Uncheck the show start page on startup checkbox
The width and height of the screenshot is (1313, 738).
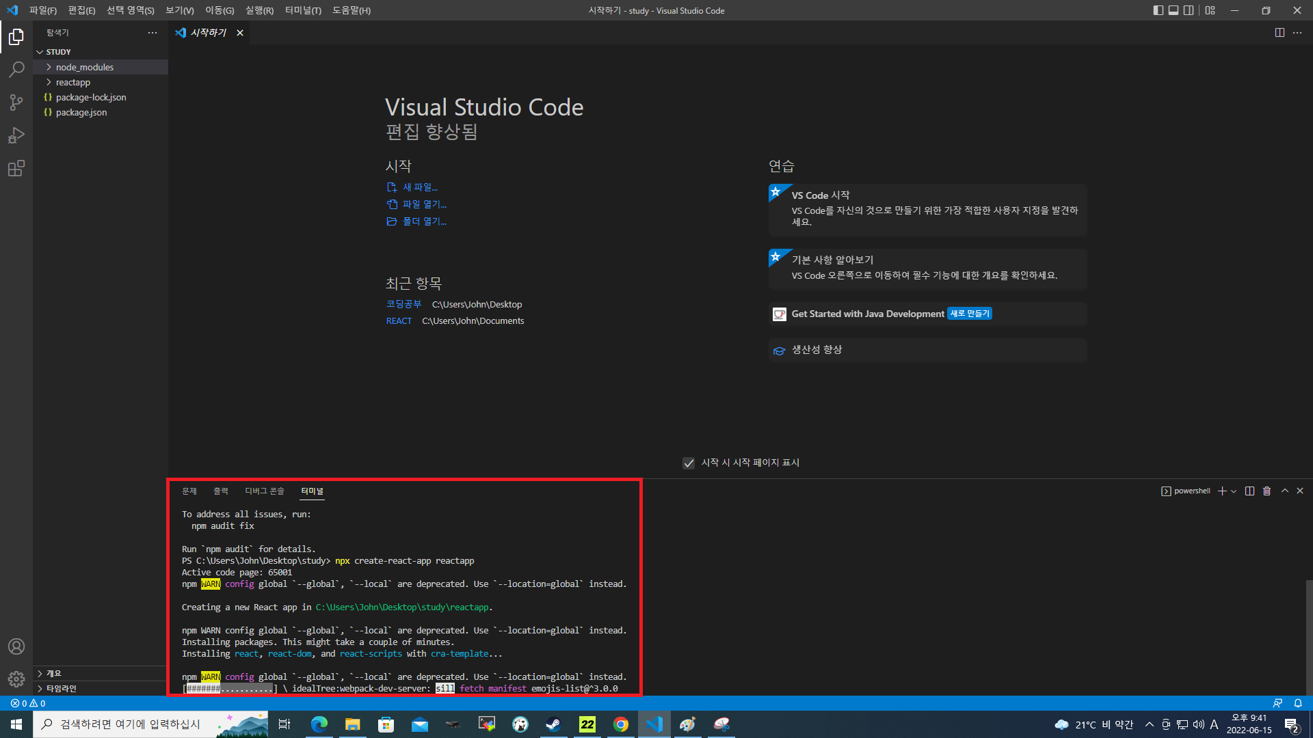[689, 463]
